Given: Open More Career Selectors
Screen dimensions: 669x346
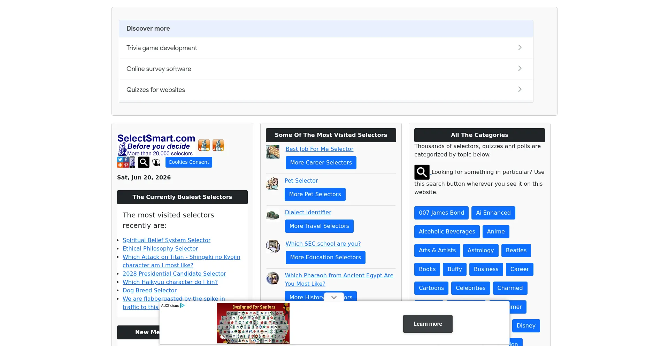Looking at the screenshot, I should pyautogui.click(x=321, y=163).
